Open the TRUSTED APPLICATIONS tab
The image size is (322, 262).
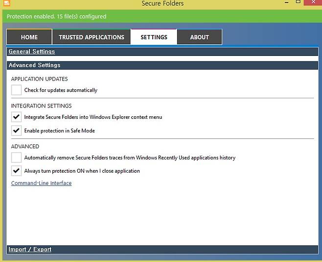coord(92,37)
